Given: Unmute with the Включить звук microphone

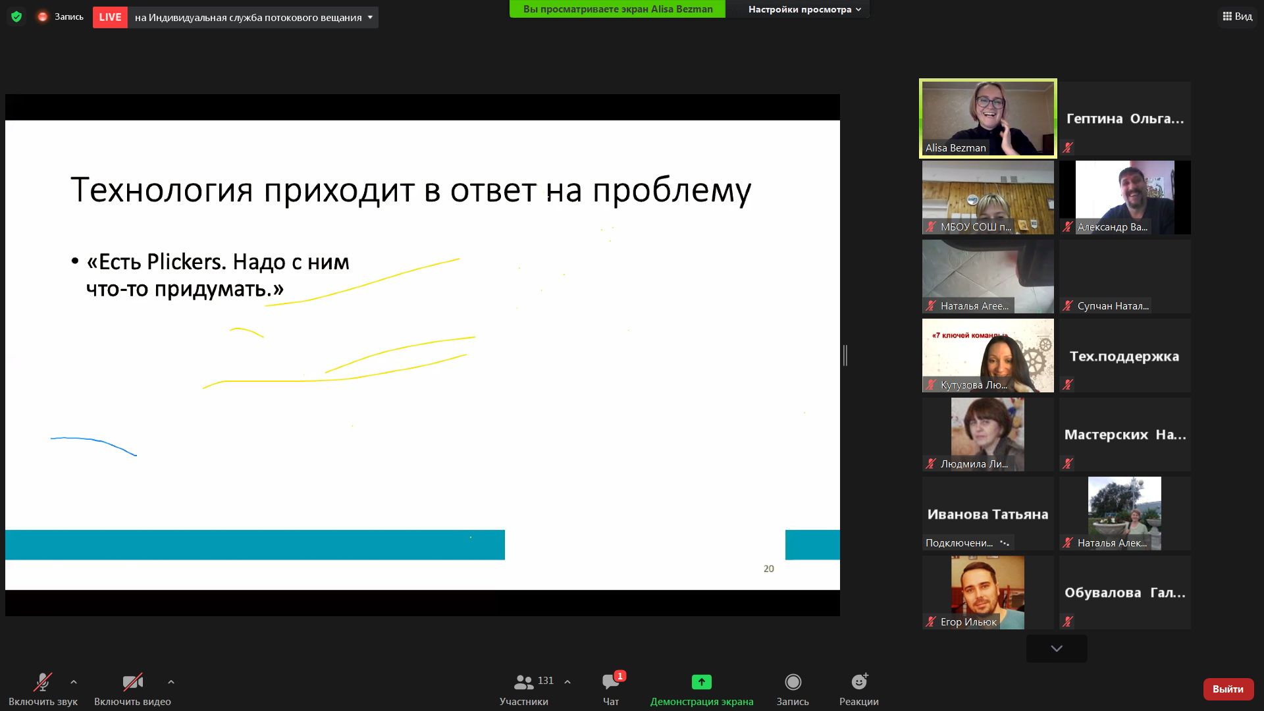Looking at the screenshot, I should 43,689.
